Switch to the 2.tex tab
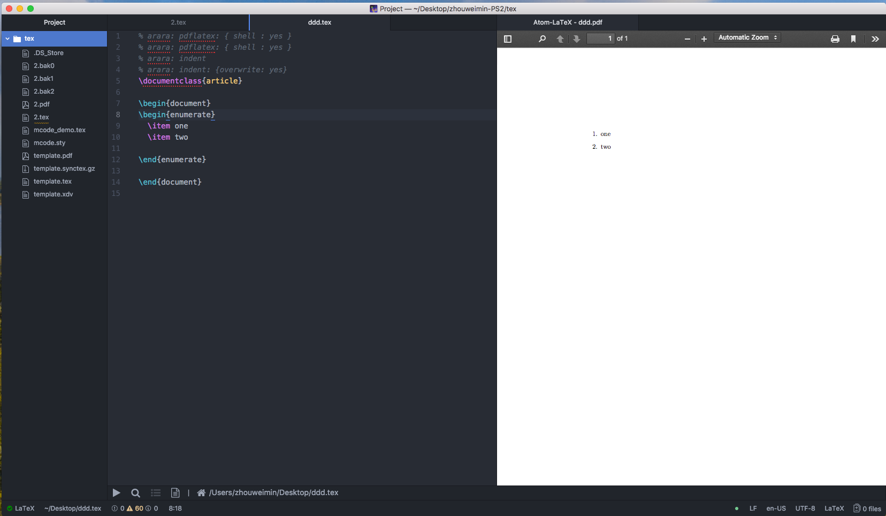This screenshot has width=886, height=516. (x=179, y=22)
